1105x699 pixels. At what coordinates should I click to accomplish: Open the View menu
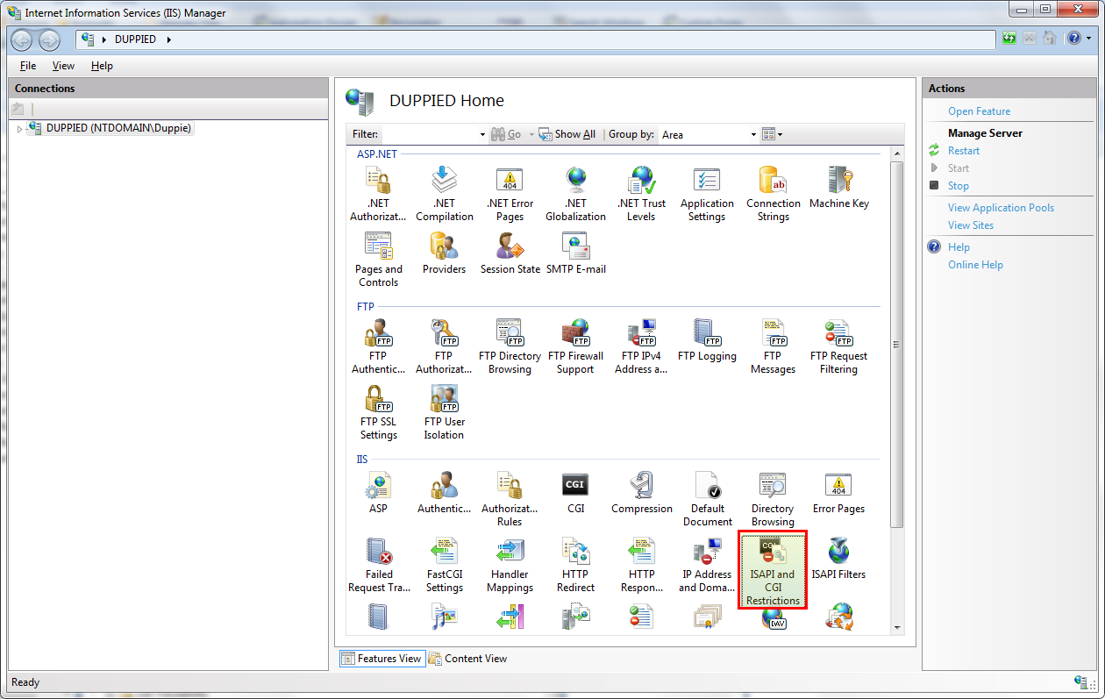63,66
